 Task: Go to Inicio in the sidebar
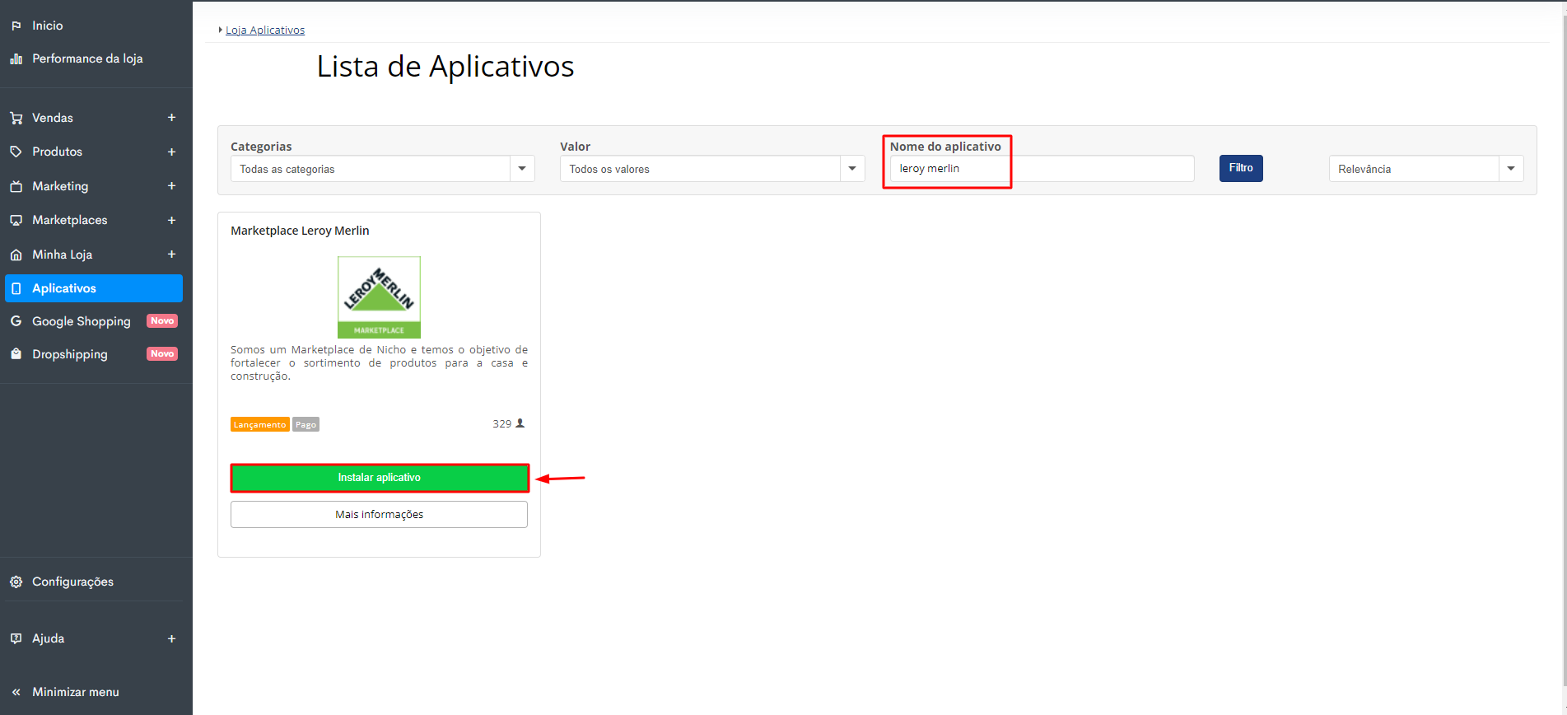[48, 26]
